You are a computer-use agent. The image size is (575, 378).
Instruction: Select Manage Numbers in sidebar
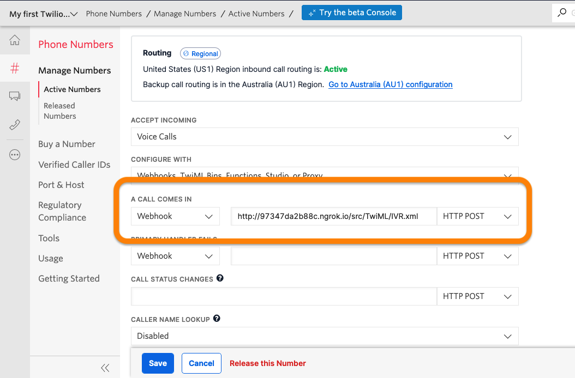74,70
